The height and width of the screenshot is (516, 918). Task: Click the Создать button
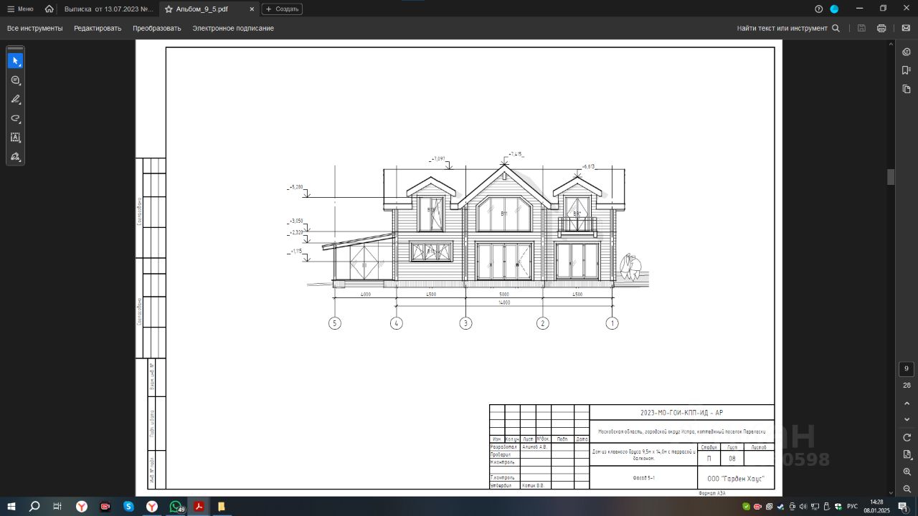[282, 9]
